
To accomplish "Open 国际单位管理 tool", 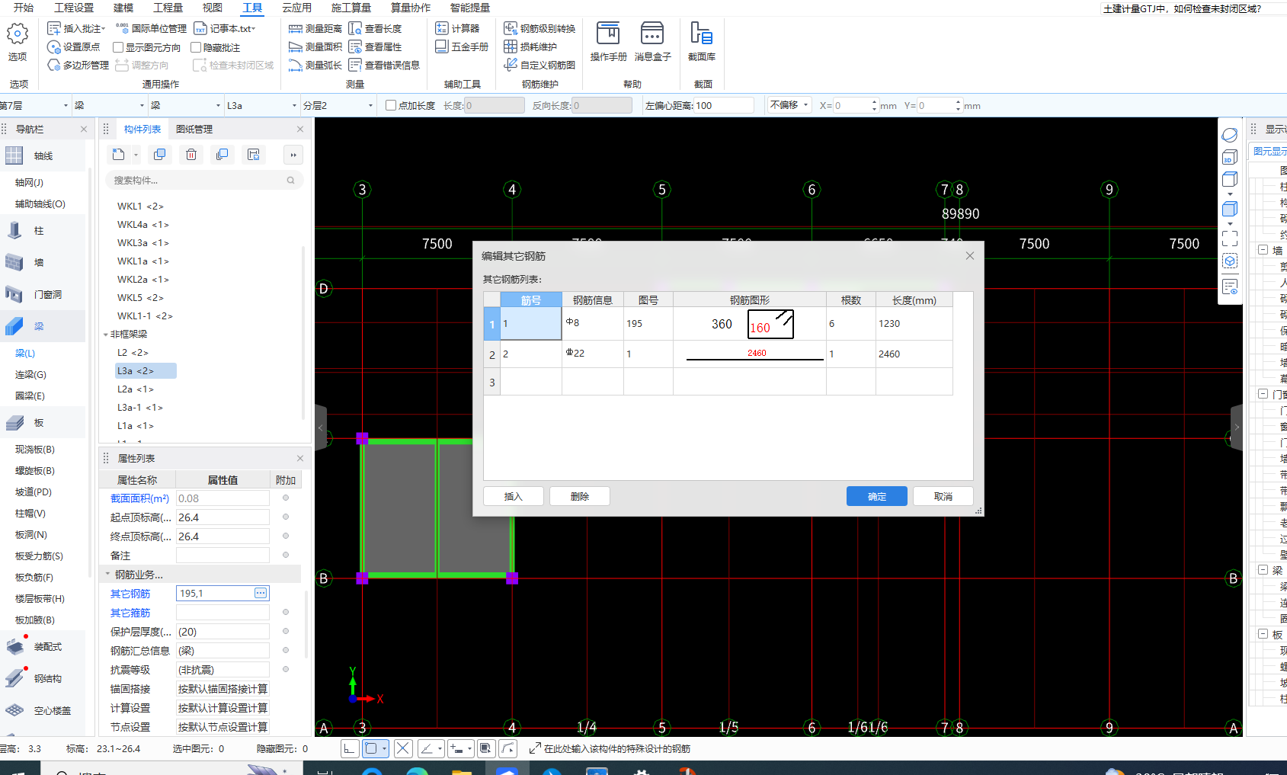I will [151, 28].
